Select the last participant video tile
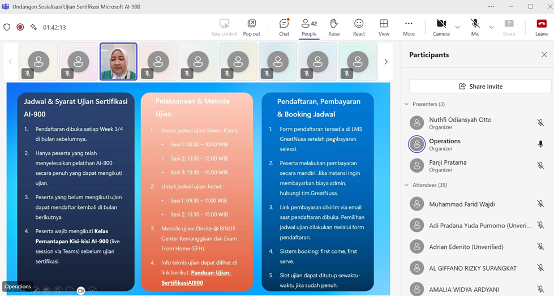Image resolution: width=554 pixels, height=296 pixels. click(358, 62)
